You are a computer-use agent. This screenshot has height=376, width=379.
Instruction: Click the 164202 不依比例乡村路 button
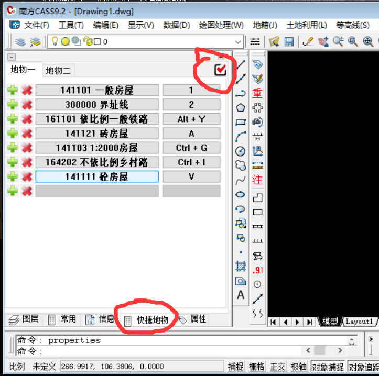[97, 162]
